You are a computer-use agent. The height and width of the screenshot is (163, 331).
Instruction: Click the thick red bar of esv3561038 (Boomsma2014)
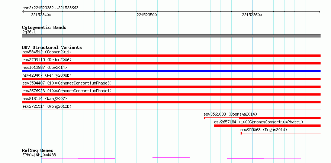(280, 118)
